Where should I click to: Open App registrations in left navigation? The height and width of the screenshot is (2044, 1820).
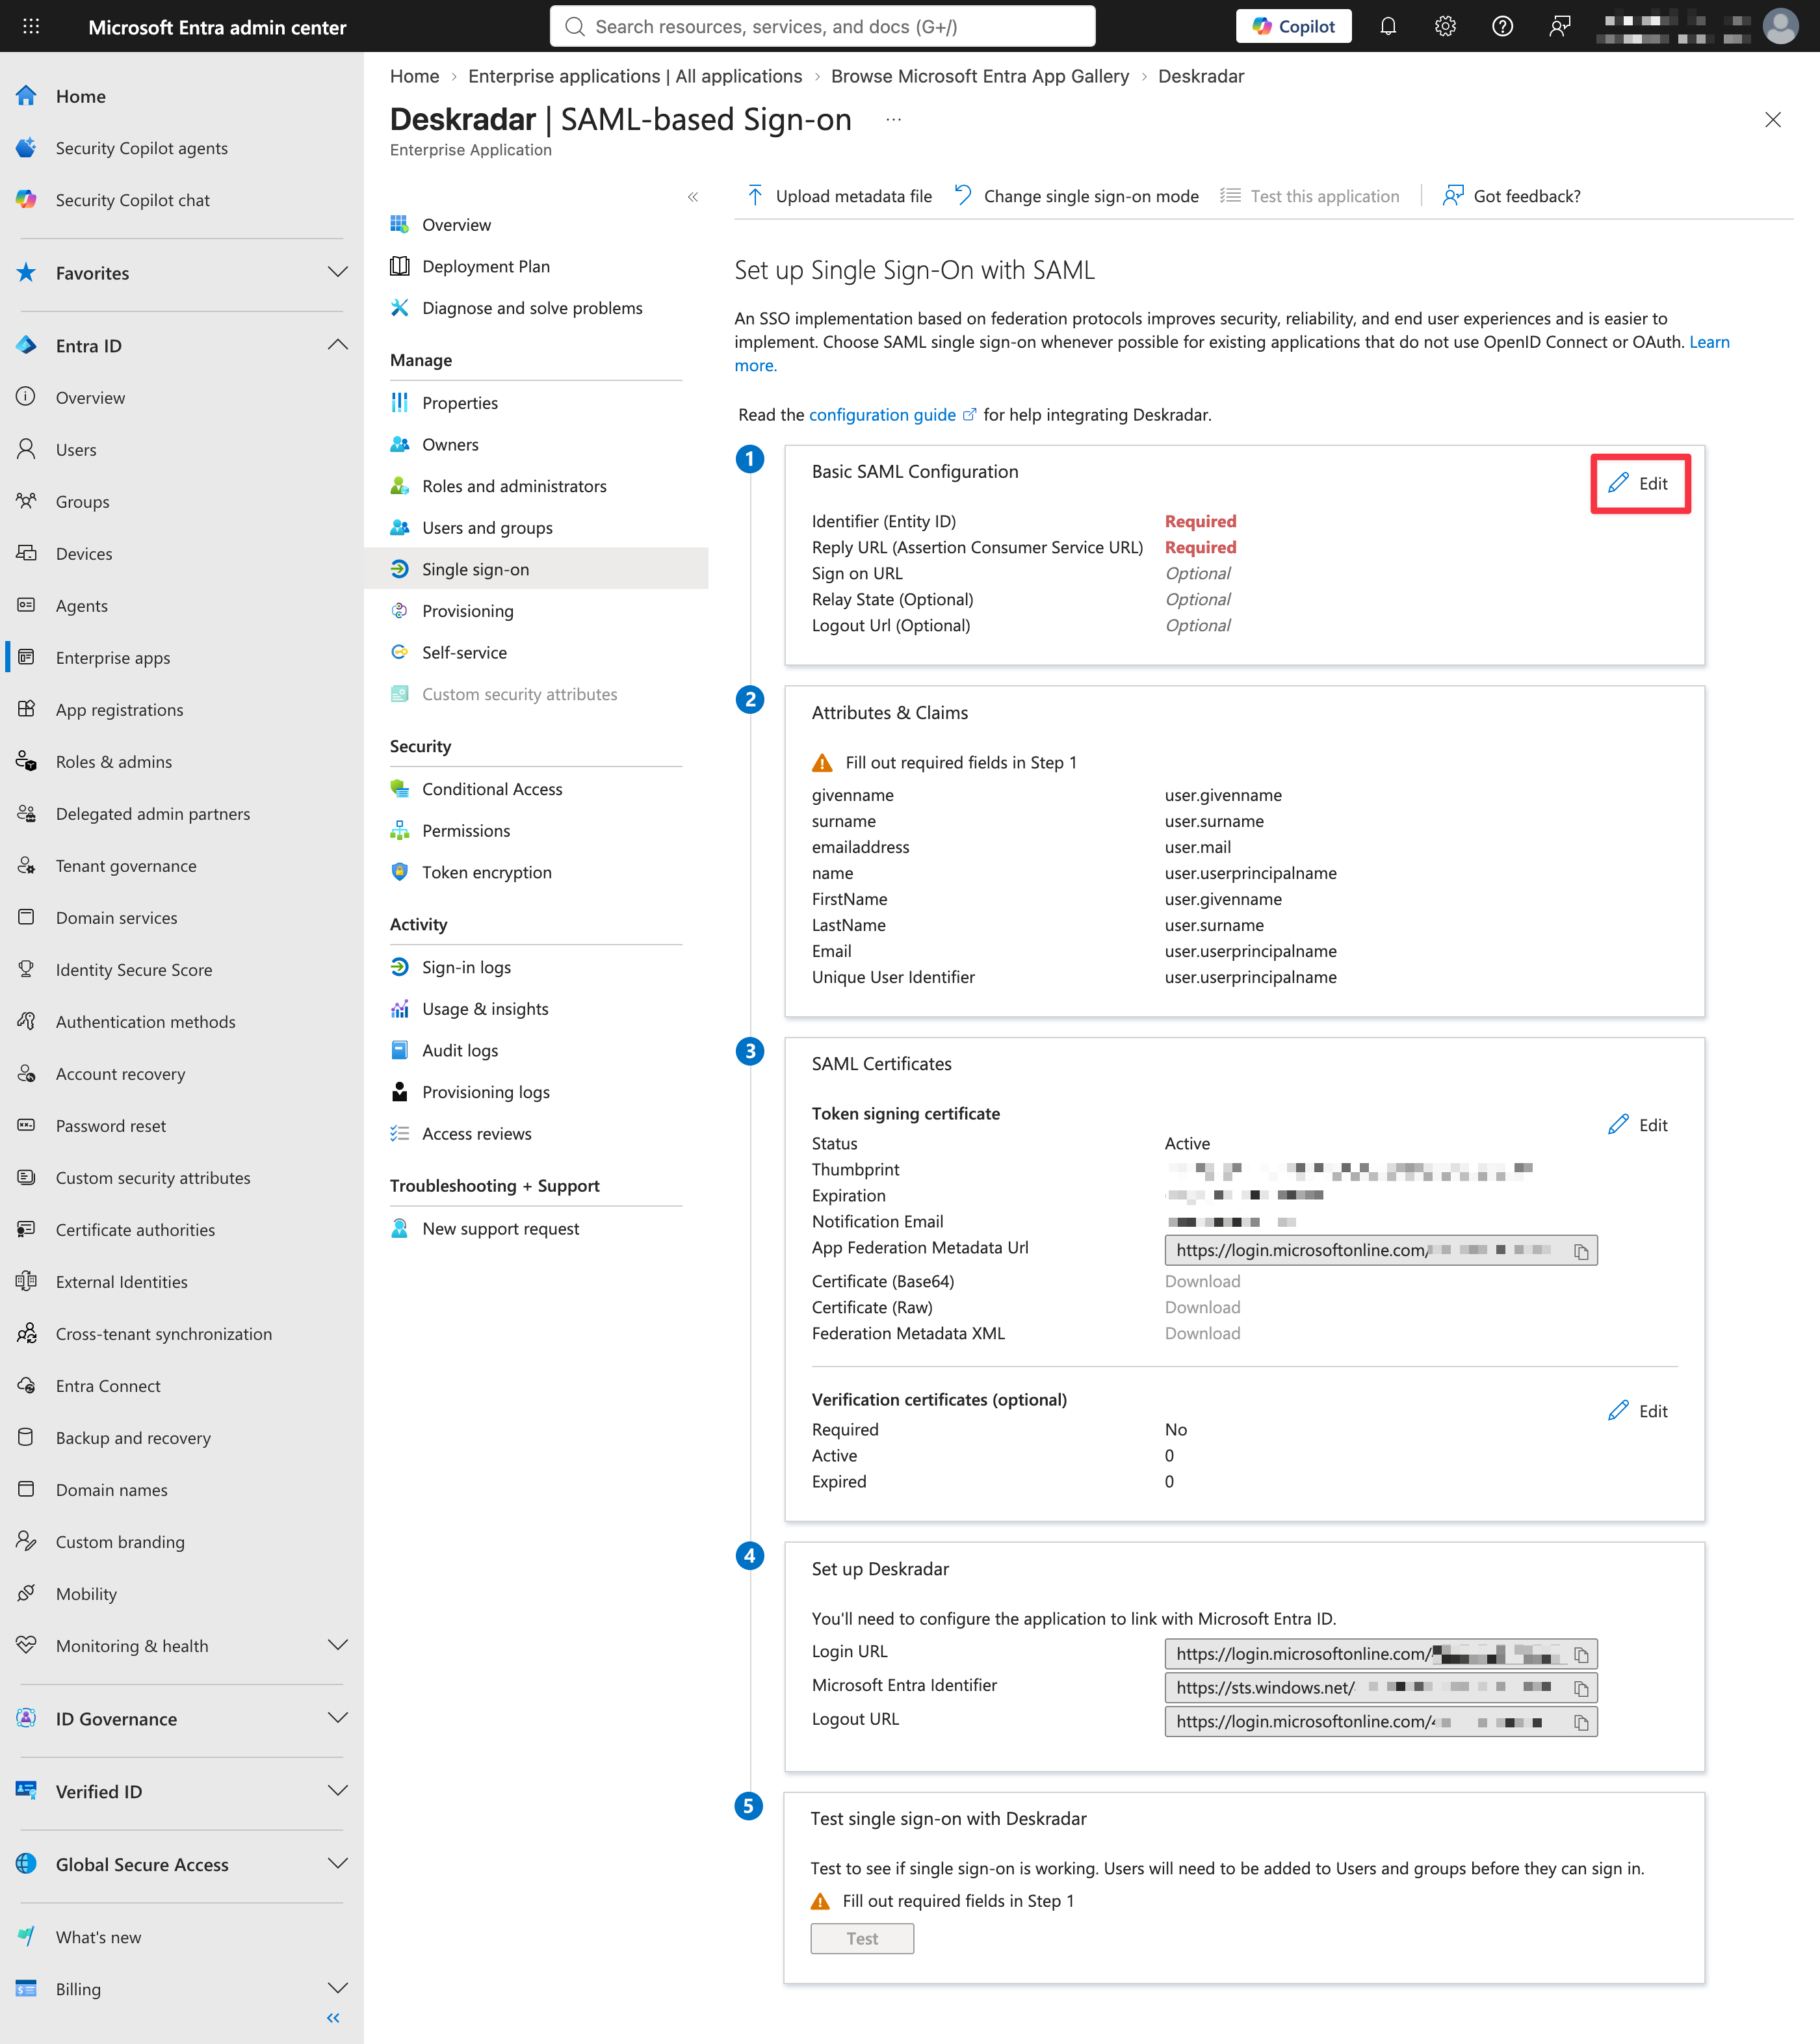point(120,710)
